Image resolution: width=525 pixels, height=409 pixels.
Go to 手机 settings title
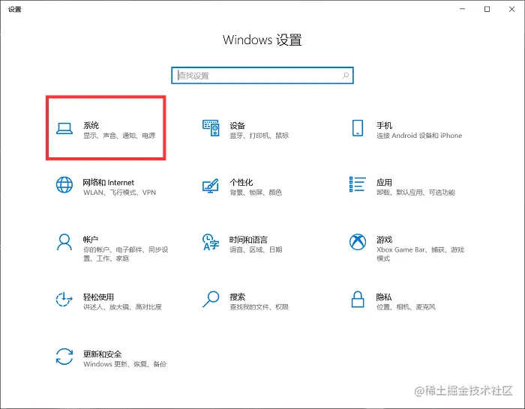pos(384,125)
